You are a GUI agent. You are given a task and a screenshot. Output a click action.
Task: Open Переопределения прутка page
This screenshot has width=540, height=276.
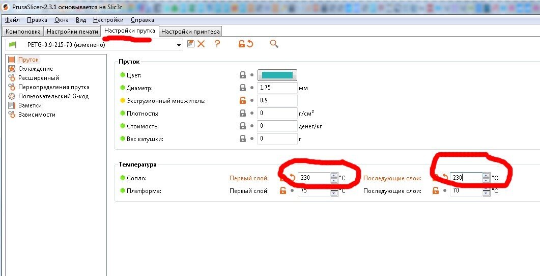click(54, 87)
